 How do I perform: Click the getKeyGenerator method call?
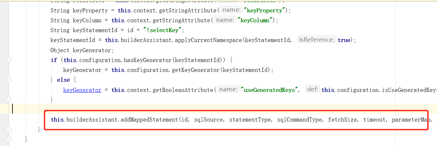pos(195,70)
